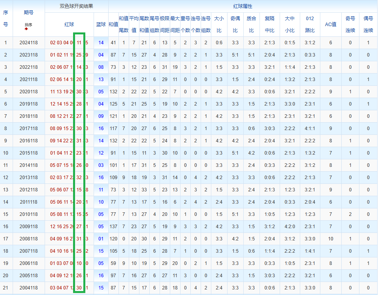
Task: Click the 红球 column header
Action: pos(69,25)
